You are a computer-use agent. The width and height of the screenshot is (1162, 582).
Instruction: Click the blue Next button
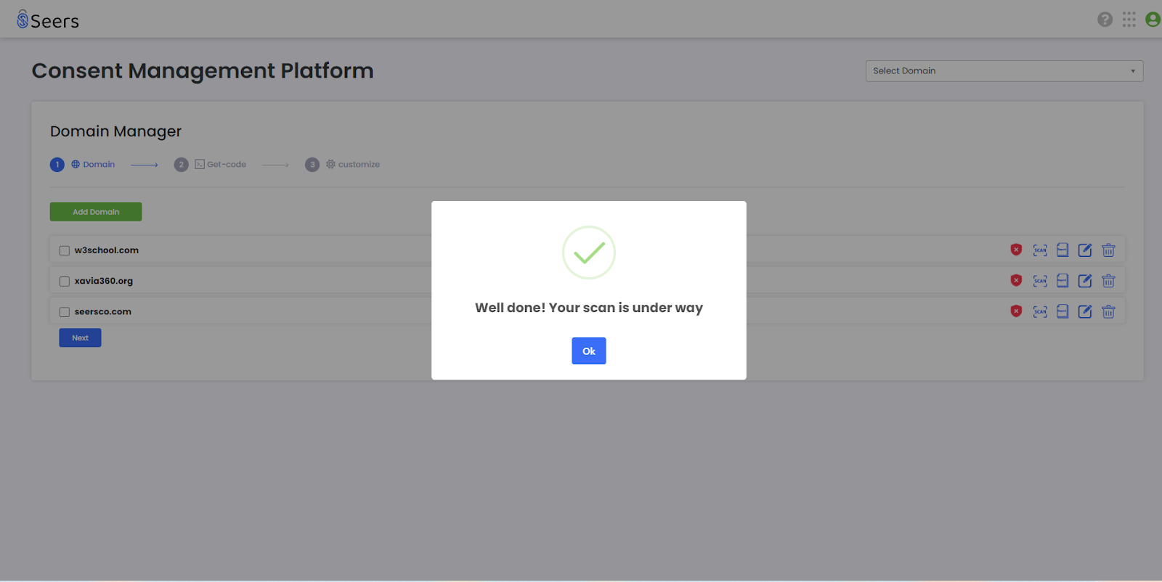(80, 338)
